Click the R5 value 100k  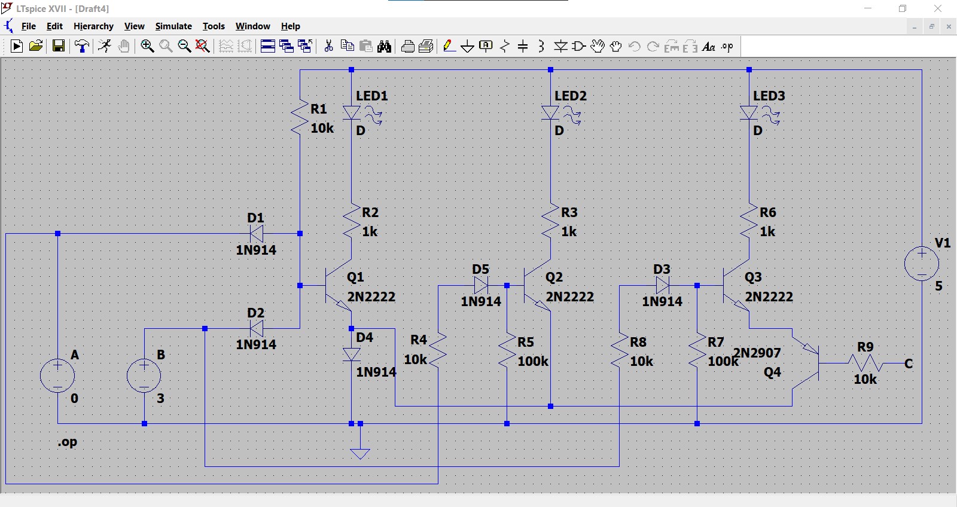pos(533,361)
